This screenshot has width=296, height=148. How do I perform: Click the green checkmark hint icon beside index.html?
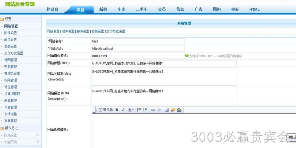click(187, 55)
